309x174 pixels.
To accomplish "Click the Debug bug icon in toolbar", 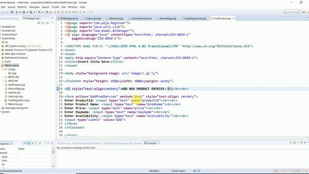I will 17,12.
